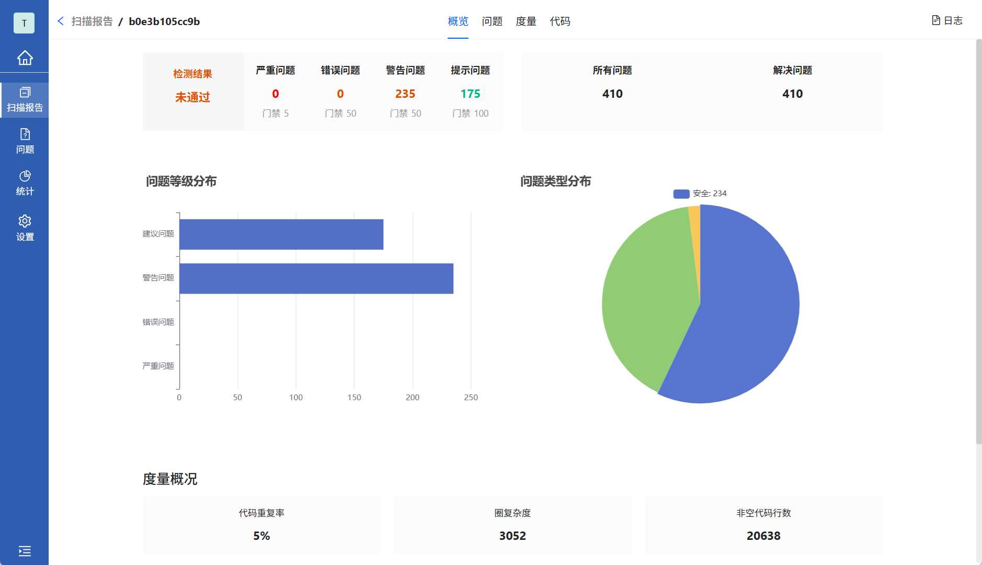Click the 警告问题 count 235
Viewport: 982px width, 565px height.
pyautogui.click(x=405, y=94)
